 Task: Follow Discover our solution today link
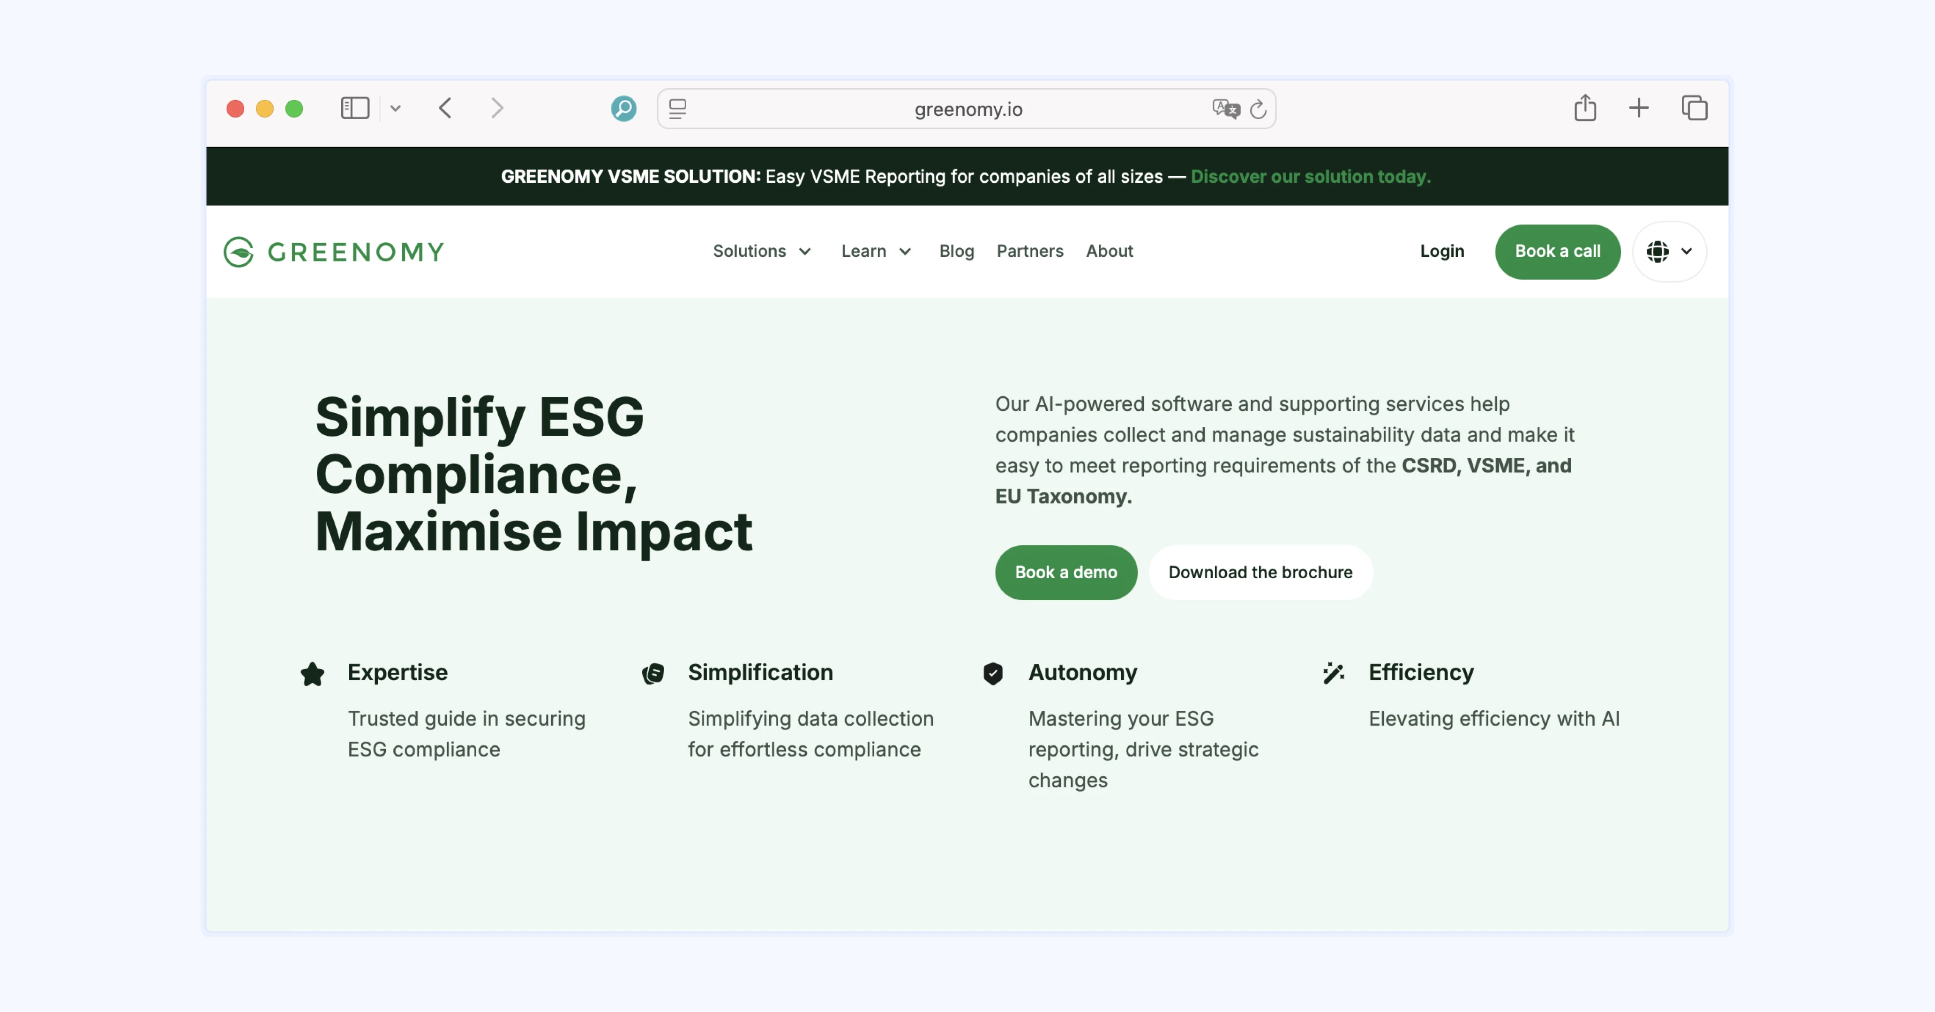pyautogui.click(x=1310, y=177)
